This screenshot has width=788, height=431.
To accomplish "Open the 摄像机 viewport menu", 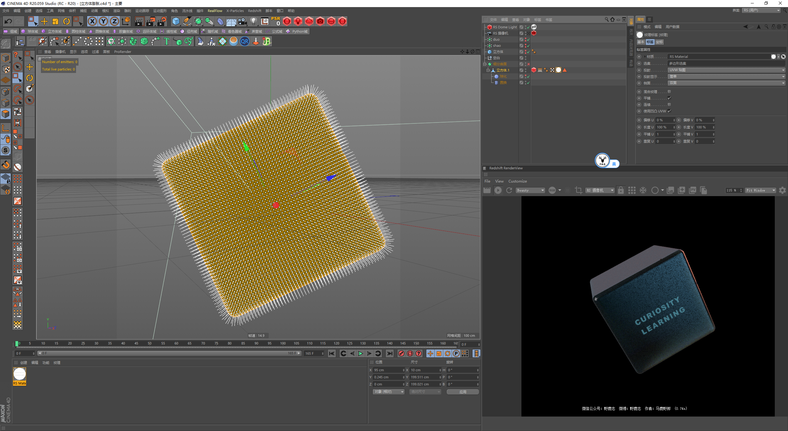I will [x=60, y=52].
